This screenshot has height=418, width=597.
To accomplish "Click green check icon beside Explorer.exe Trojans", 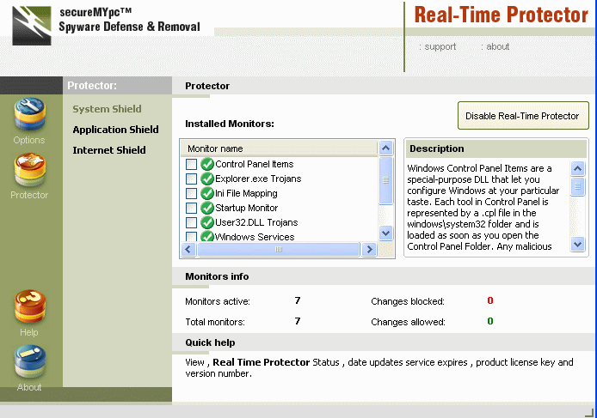I will pos(207,179).
